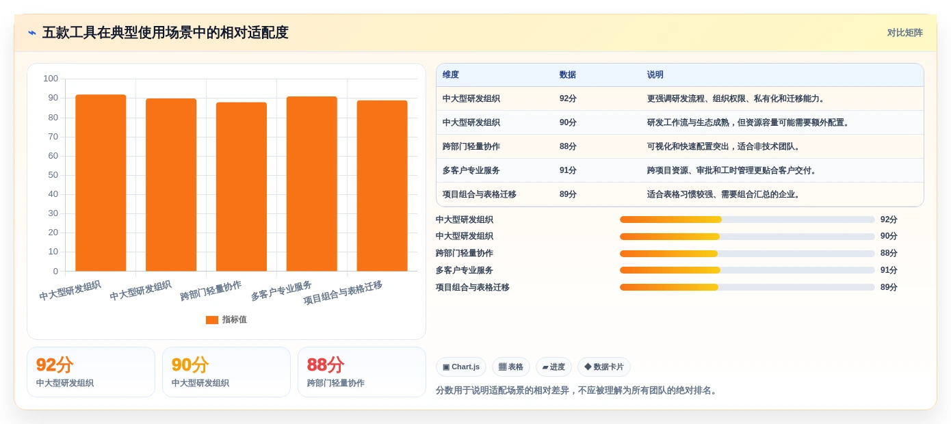Viewport: 951px width, 424px height.
Task: Click the chart bar for 多客户专业服务
Action: point(312,184)
